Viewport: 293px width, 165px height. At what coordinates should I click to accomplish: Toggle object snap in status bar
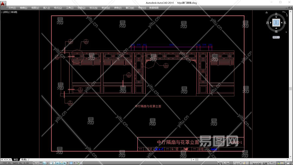(51, 163)
